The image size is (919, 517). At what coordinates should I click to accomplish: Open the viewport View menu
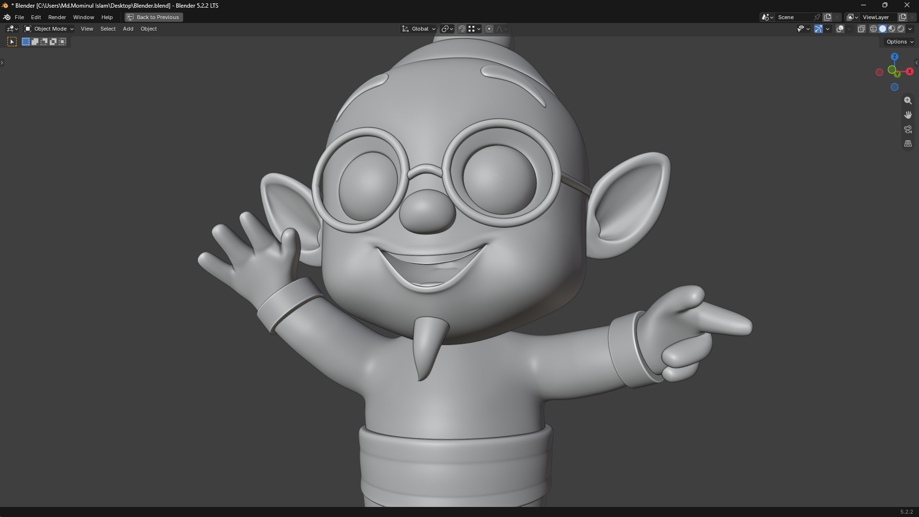click(87, 29)
